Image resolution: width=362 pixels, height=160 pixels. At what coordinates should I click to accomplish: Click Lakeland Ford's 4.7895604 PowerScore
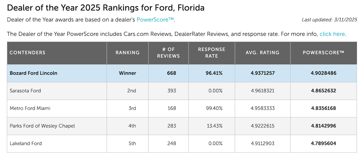pyautogui.click(x=323, y=143)
